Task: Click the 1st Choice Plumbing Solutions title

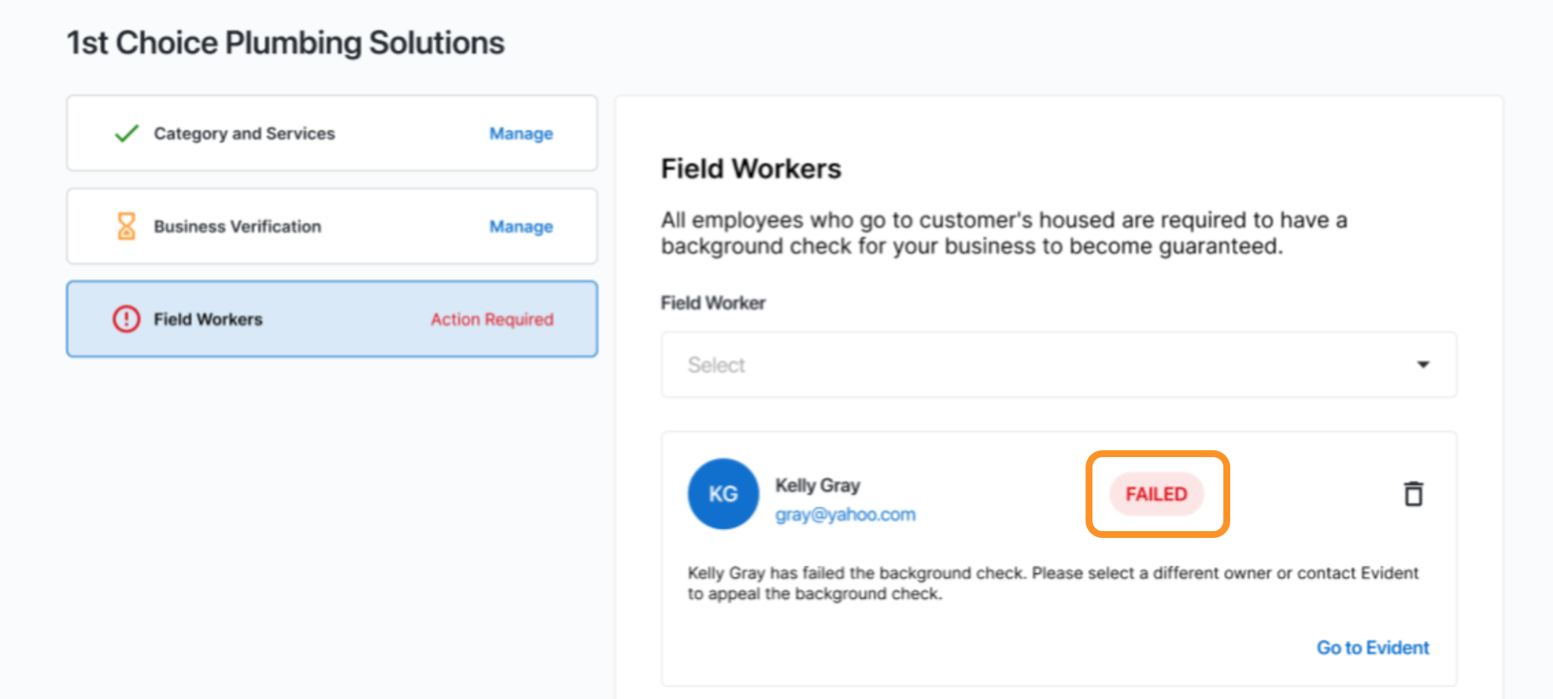Action: [285, 42]
